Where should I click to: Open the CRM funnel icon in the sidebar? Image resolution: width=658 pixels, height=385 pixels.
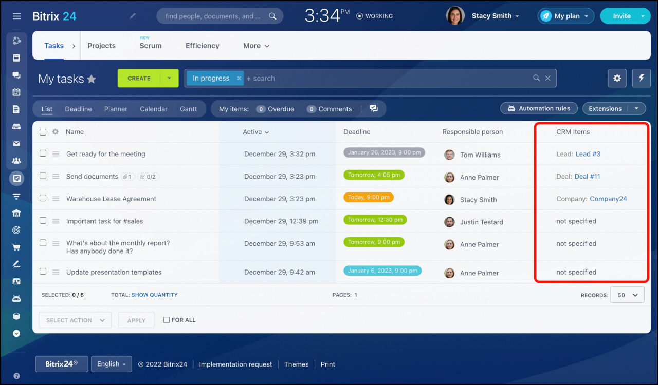(16, 196)
